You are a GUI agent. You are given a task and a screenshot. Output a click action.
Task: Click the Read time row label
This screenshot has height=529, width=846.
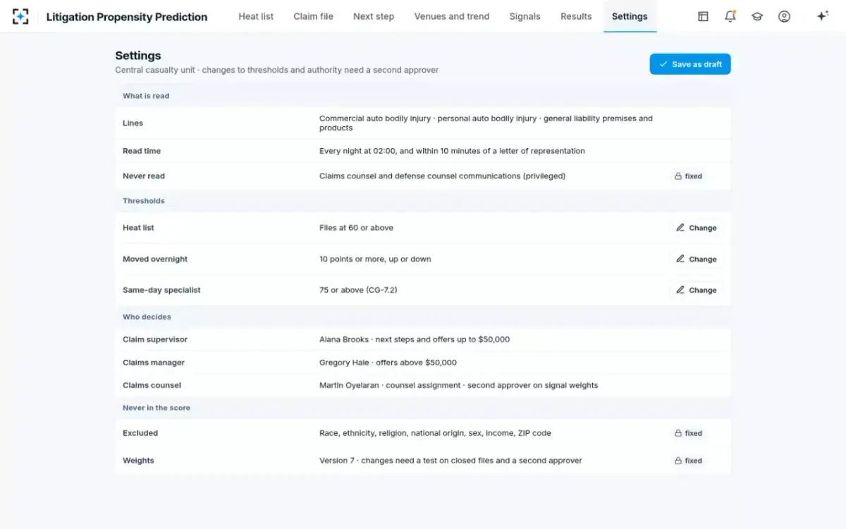pyautogui.click(x=142, y=151)
